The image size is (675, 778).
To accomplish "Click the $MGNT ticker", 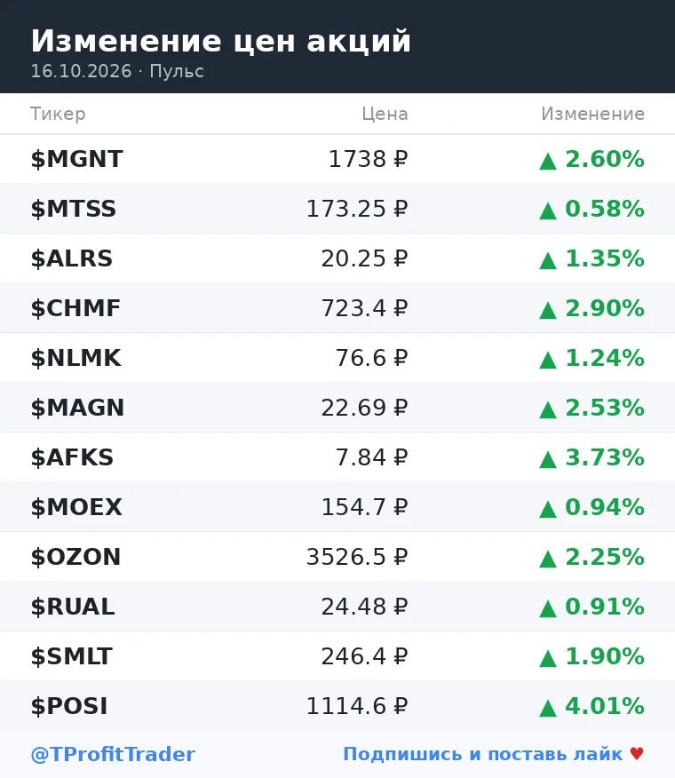I will click(x=77, y=159).
